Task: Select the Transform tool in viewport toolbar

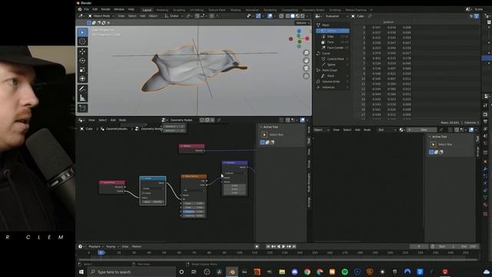Action: pyautogui.click(x=82, y=78)
